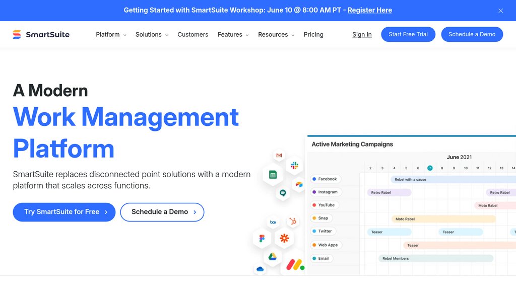516x290 pixels.
Task: Click the Moto Rabel bar in Snap row
Action: [443, 219]
